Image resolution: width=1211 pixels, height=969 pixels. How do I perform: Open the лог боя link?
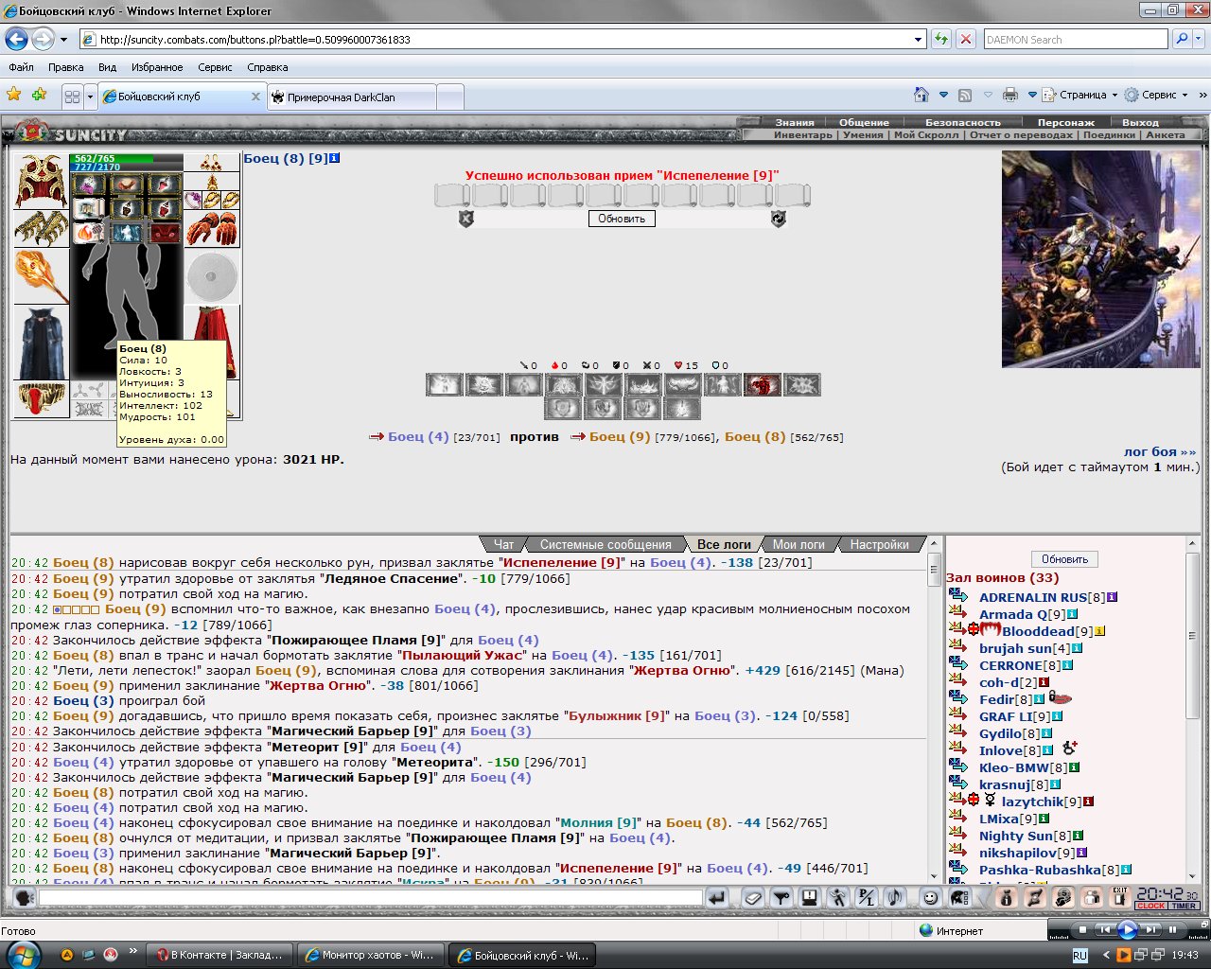[1160, 451]
